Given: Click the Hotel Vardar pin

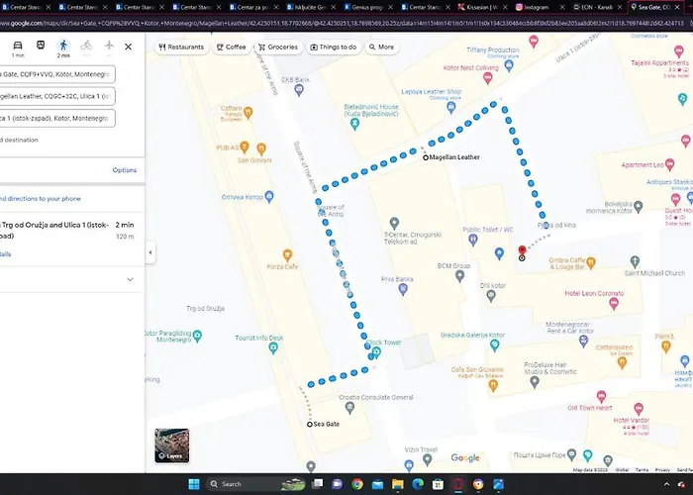Looking at the screenshot, I should pyautogui.click(x=639, y=408).
